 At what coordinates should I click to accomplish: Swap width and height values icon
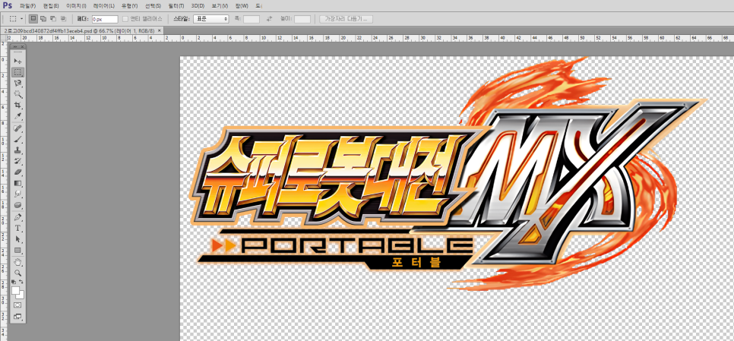click(x=269, y=19)
